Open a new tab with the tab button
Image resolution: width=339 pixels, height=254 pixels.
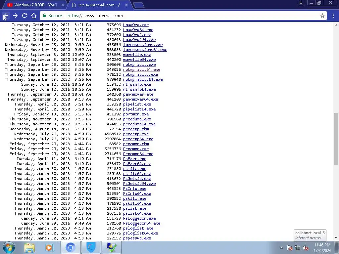coord(139,5)
